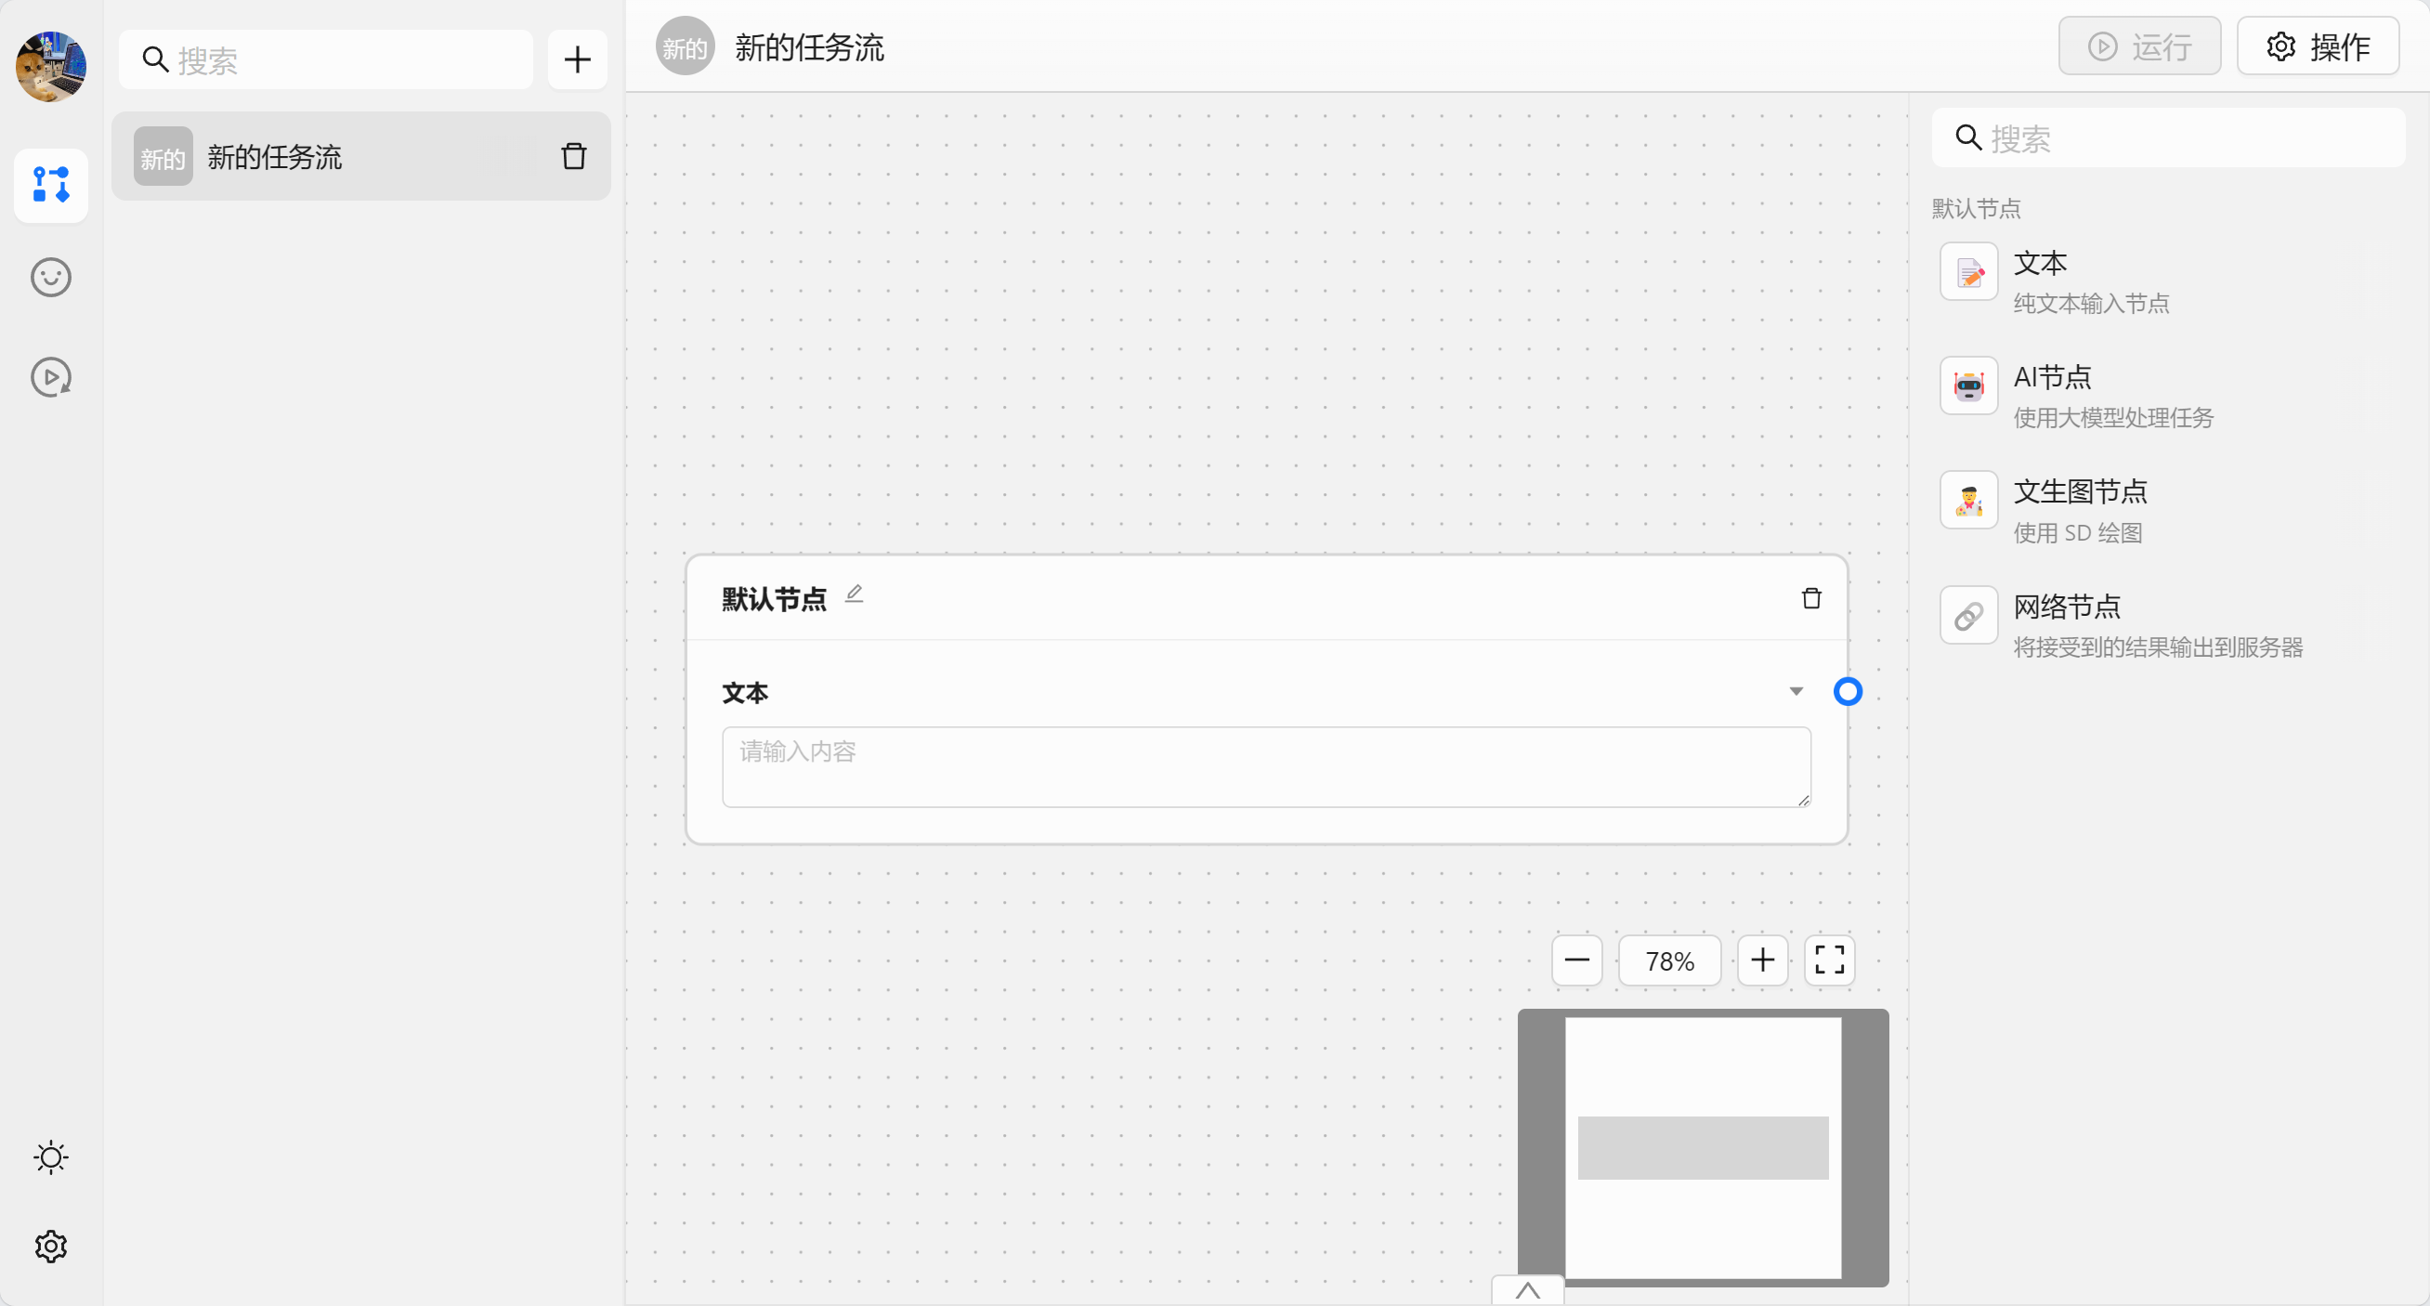The height and width of the screenshot is (1306, 2430).
Task: Click the pencil icon to rename 默认节点
Action: coord(854,594)
